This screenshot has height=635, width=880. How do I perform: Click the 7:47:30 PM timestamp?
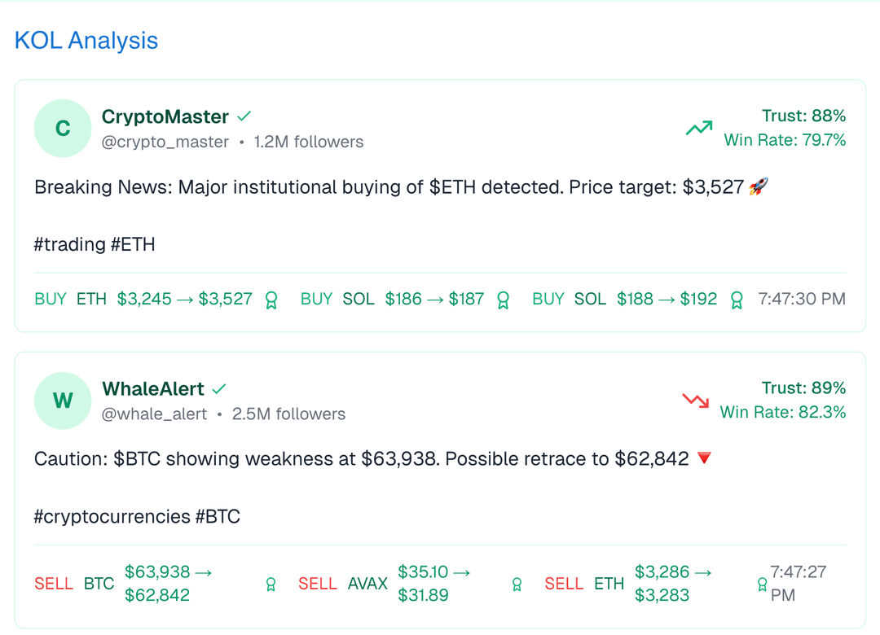[x=802, y=299]
